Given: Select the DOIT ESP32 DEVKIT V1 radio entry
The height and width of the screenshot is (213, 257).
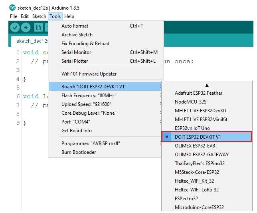Looking at the screenshot, I should tap(207, 137).
